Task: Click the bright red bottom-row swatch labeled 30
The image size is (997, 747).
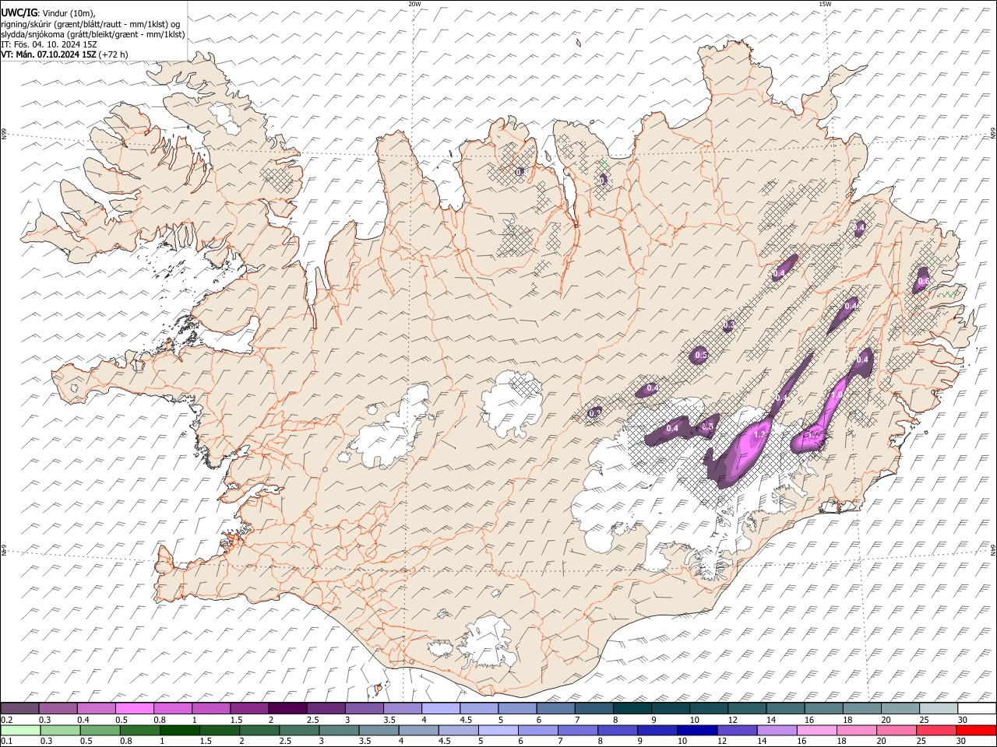Action: (976, 730)
